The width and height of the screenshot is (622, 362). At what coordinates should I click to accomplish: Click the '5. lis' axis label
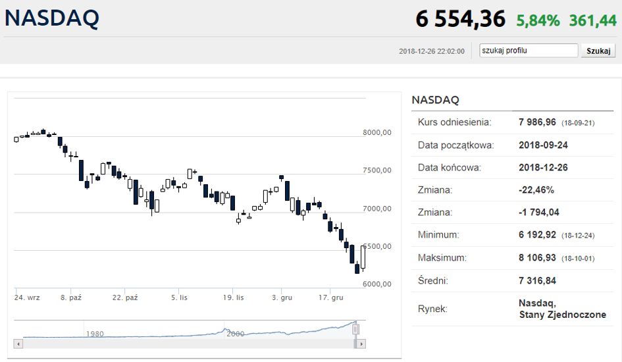[x=179, y=297]
